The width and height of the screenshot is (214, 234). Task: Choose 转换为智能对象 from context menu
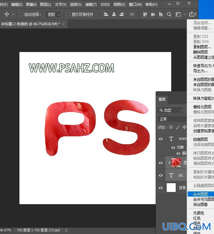tap(201, 98)
